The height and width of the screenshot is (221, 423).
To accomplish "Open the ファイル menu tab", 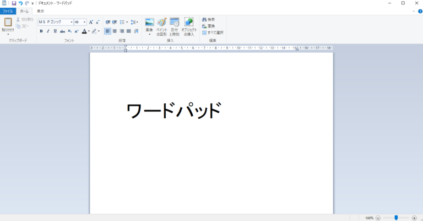I will pos(8,11).
